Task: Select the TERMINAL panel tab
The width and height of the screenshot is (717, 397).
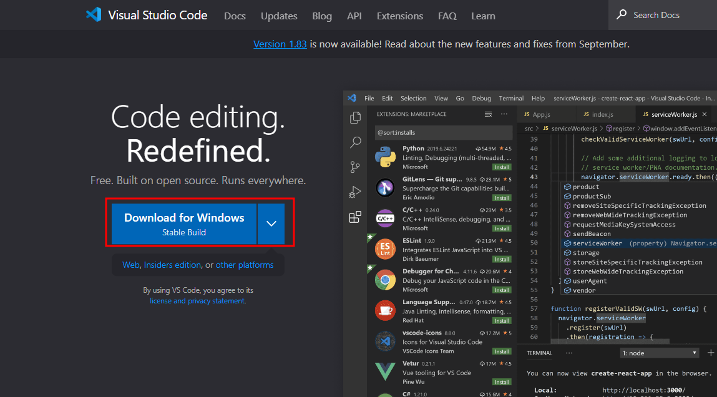Action: 539,353
